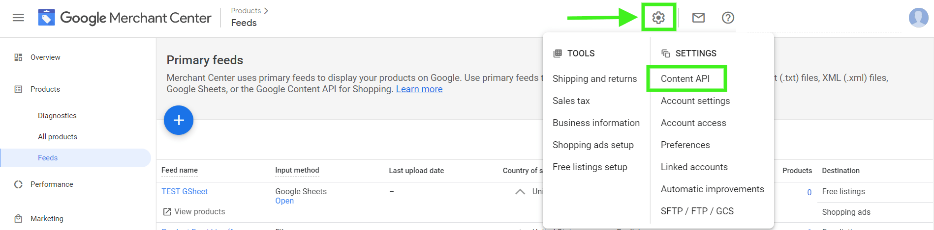This screenshot has height=230, width=934.
Task: Open Account settings menu entry
Action: [695, 101]
